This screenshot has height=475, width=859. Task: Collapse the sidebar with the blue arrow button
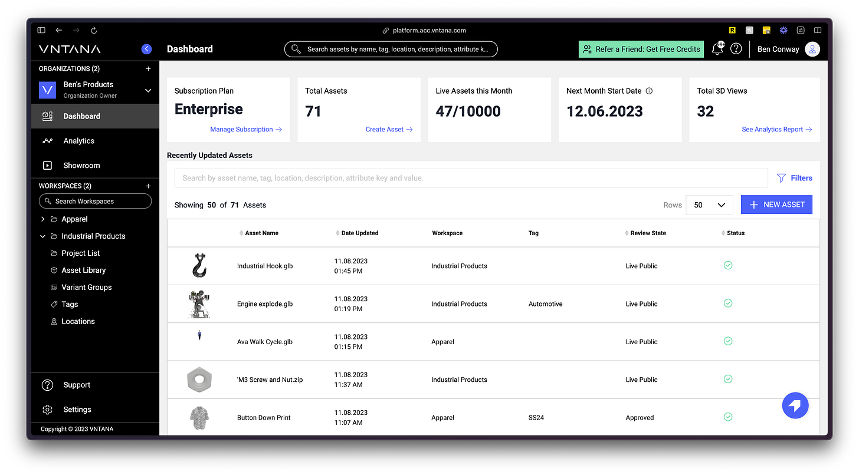click(147, 49)
